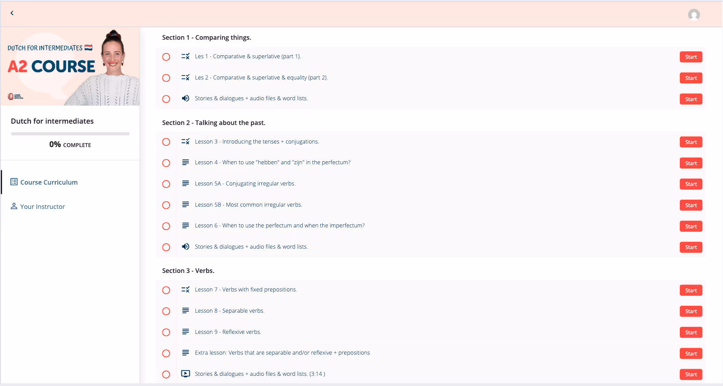This screenshot has height=386, width=723.
Task: Click the text icon beside Lesson 9
Action: tap(185, 332)
